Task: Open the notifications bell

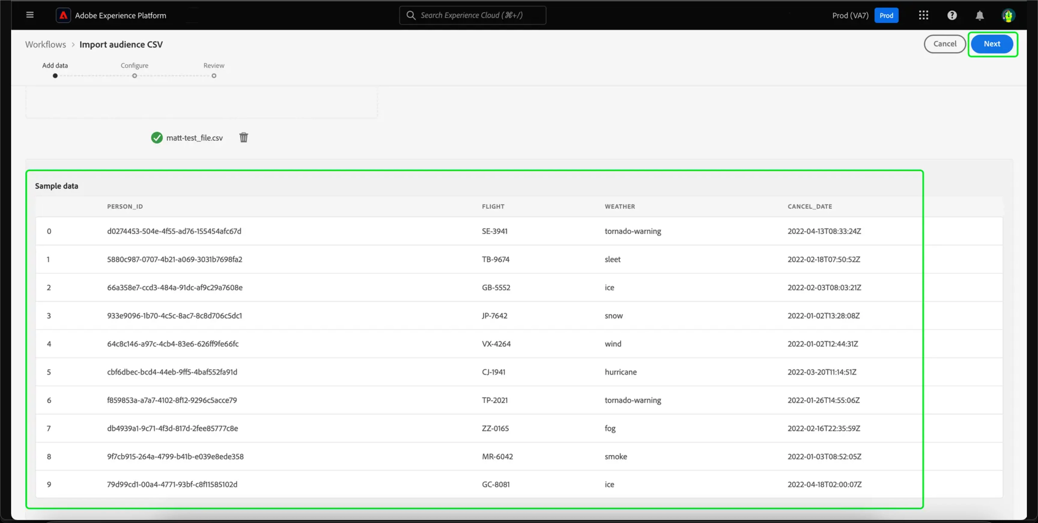Action: [979, 15]
